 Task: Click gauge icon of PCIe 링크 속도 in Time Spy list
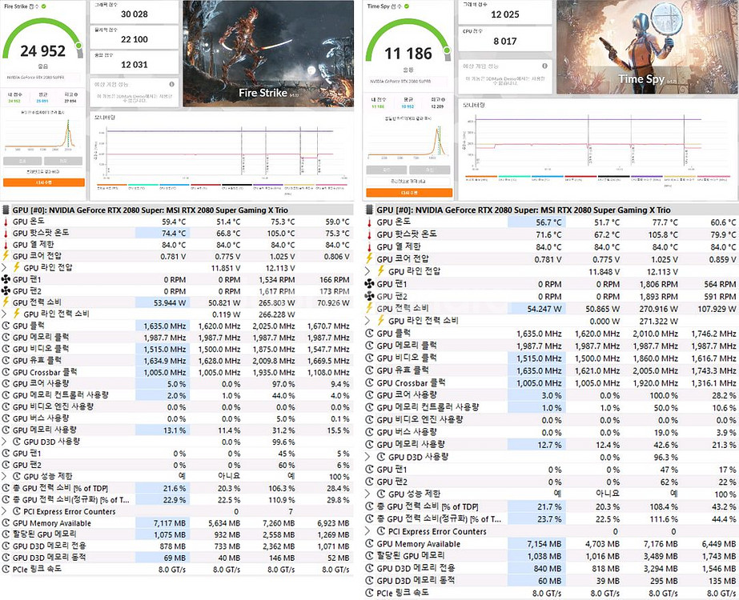[x=370, y=593]
